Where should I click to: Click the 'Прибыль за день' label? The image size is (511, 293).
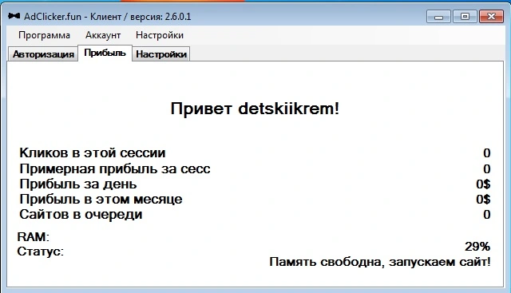(78, 184)
